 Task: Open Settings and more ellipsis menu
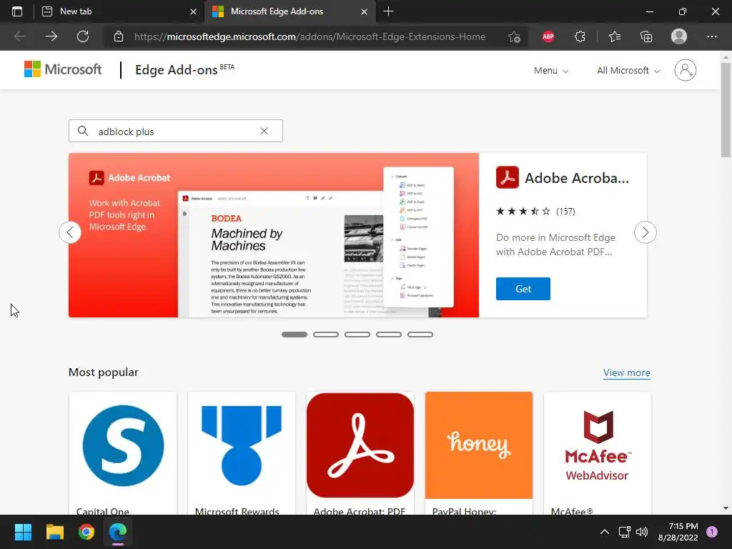[711, 36]
